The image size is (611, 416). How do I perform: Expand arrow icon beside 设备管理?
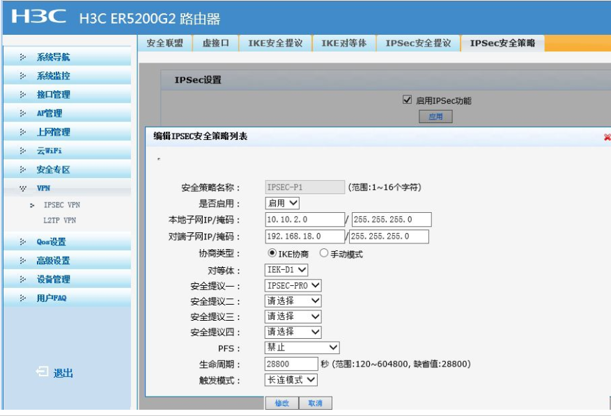point(22,279)
